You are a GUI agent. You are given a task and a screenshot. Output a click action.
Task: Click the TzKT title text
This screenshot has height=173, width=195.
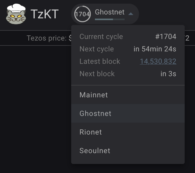(x=45, y=14)
